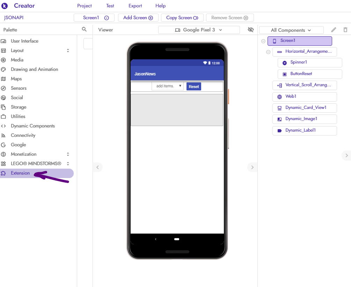Expand the Layout palette category arrows
This screenshot has height=287, width=351.
click(x=68, y=51)
